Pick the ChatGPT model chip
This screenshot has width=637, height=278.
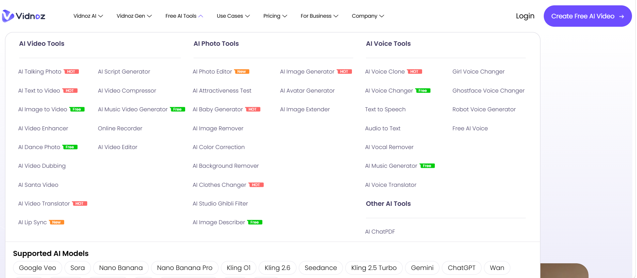(x=462, y=268)
